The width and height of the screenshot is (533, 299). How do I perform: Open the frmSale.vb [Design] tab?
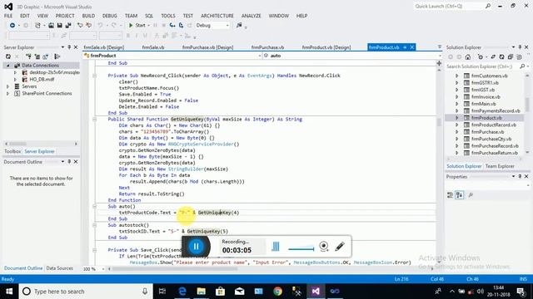click(103, 47)
